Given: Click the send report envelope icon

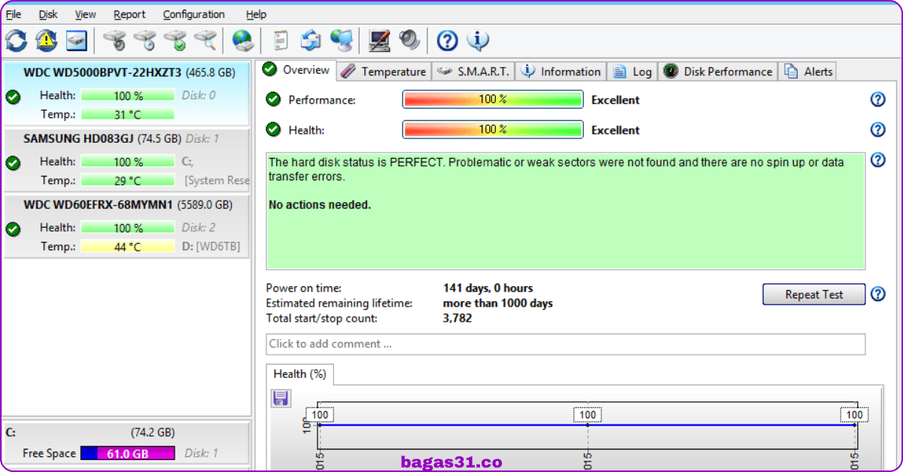Looking at the screenshot, I should click(311, 40).
